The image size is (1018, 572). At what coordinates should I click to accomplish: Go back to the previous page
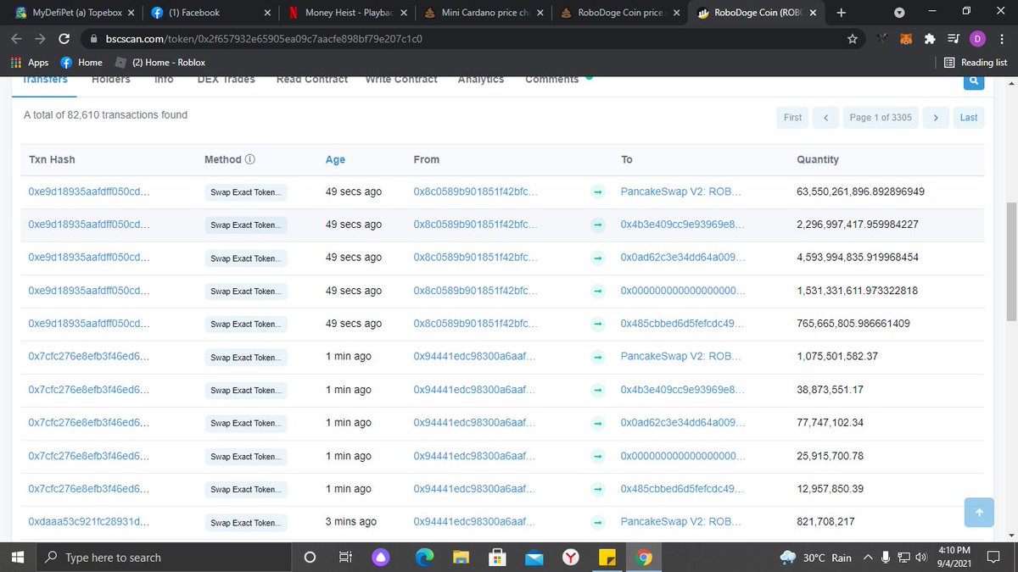click(17, 39)
